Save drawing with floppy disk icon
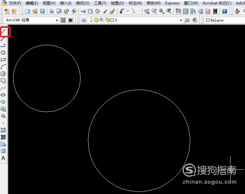245x194 pixels. 42,11
